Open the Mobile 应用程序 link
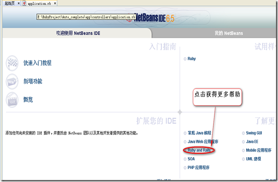This screenshot has width=278, height=182. [259, 150]
